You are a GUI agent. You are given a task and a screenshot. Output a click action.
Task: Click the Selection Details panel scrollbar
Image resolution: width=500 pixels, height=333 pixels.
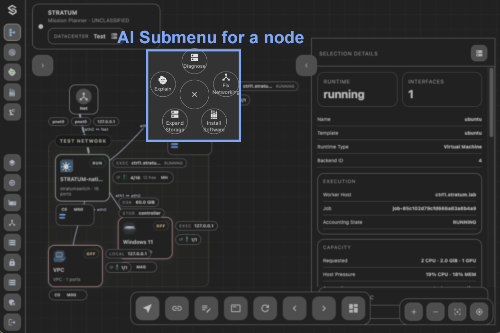point(491,103)
